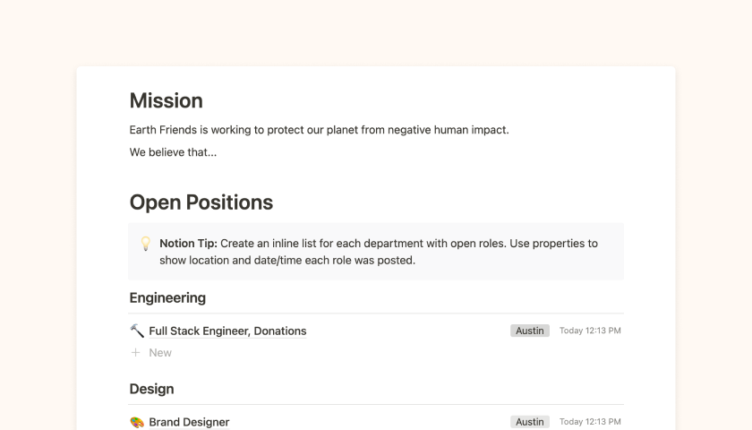Click the lightbulb icon in the Notion Tip callout
This screenshot has height=430, width=752.
click(145, 244)
